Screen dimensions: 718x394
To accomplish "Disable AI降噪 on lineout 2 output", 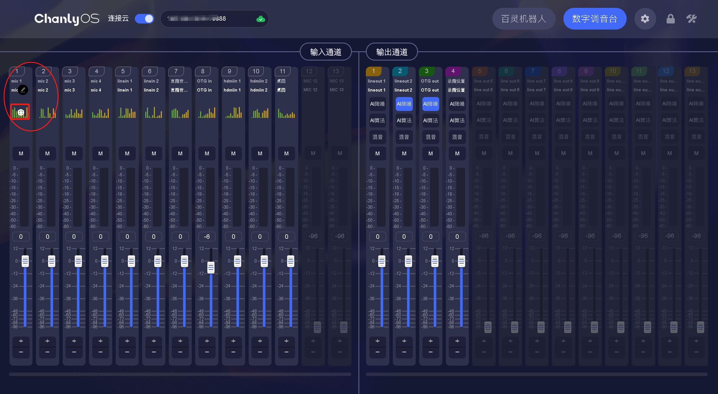I will pyautogui.click(x=404, y=104).
